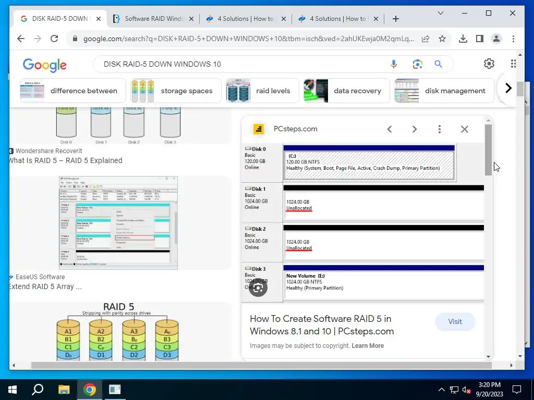The width and height of the screenshot is (534, 400).
Task: Select RAID 5 striping diagram thumbnail
Action: click(118, 332)
